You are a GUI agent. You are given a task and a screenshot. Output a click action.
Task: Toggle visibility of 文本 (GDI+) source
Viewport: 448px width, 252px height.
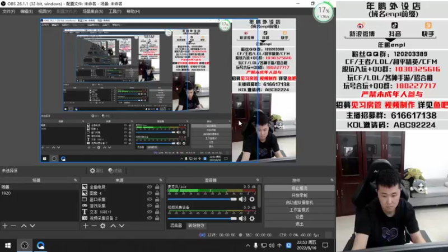coord(150,212)
